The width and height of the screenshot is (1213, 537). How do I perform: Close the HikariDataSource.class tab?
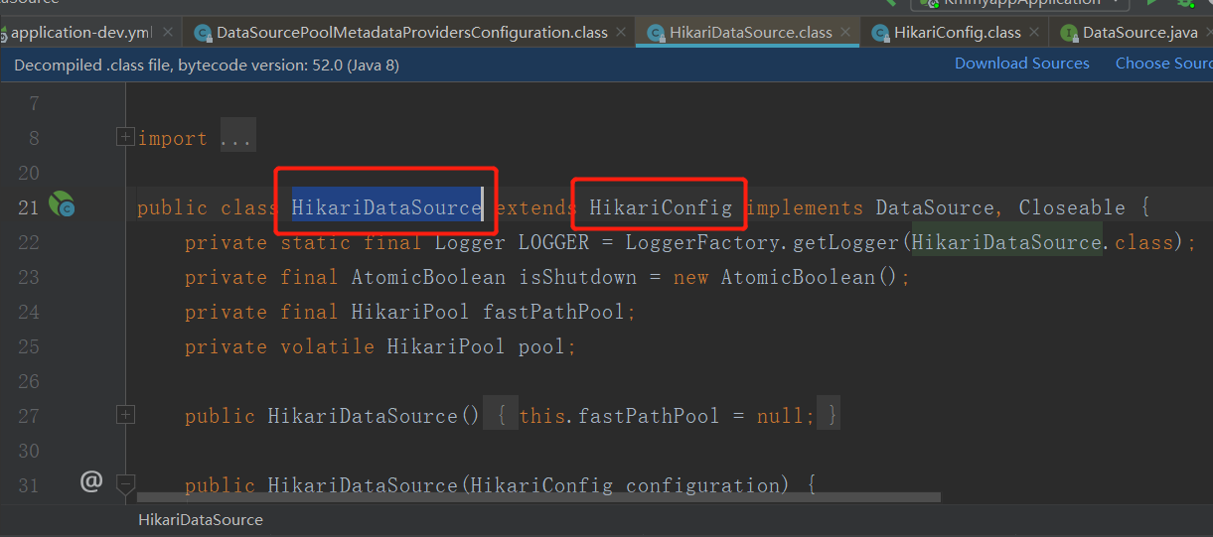coord(846,33)
